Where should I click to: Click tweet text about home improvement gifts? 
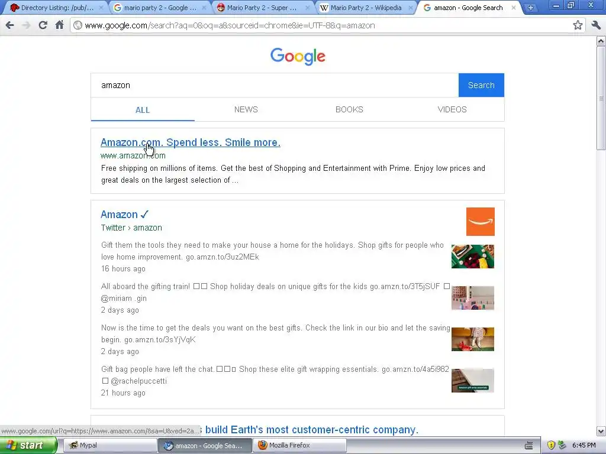(272, 251)
